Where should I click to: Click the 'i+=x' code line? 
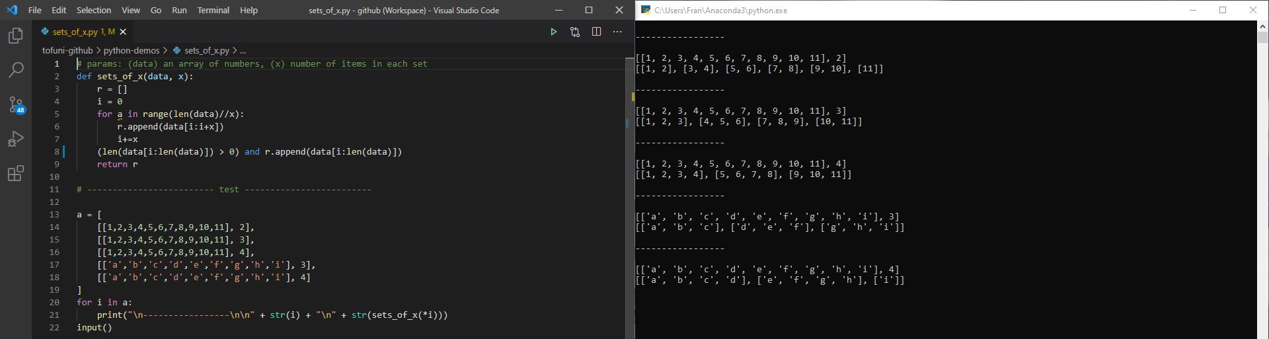coord(128,139)
